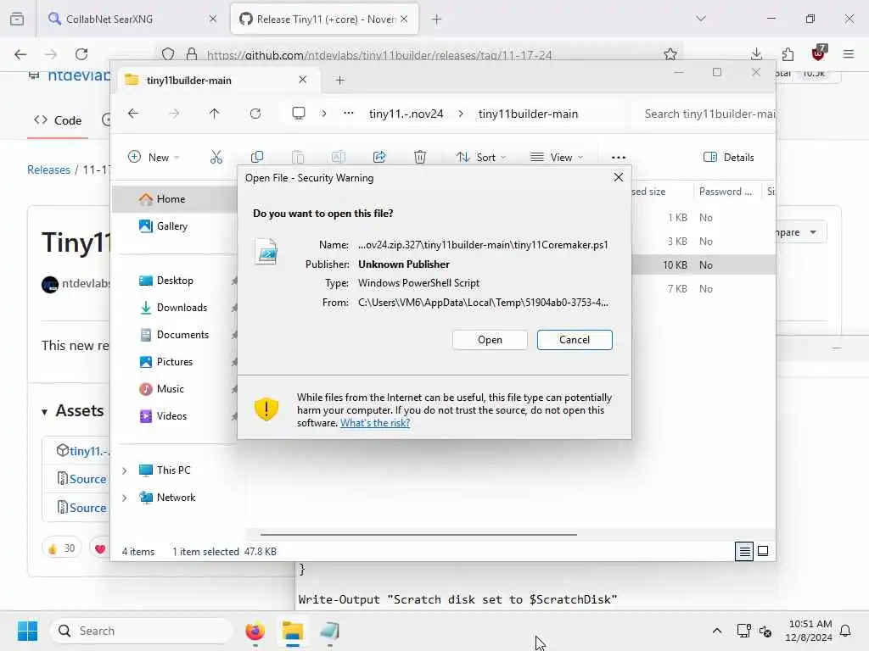The height and width of the screenshot is (651, 869).
Task: Open Pictures in the navigation pane
Action: (x=174, y=361)
